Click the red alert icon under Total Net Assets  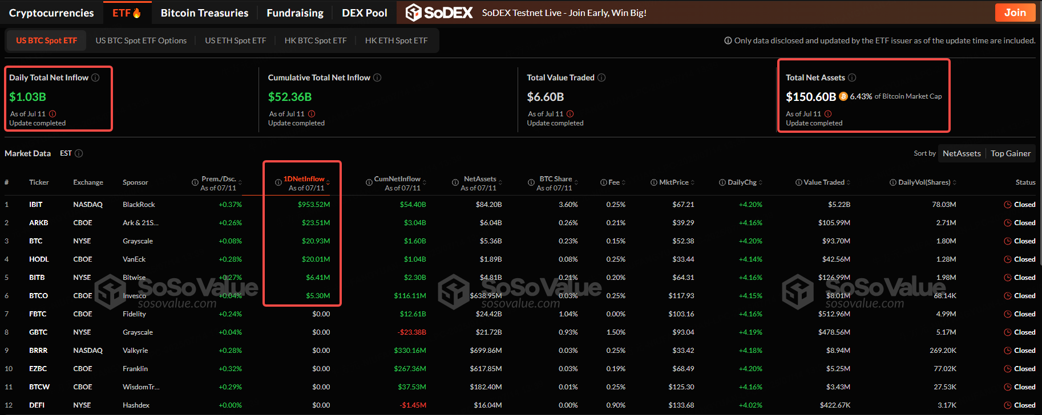pos(828,114)
